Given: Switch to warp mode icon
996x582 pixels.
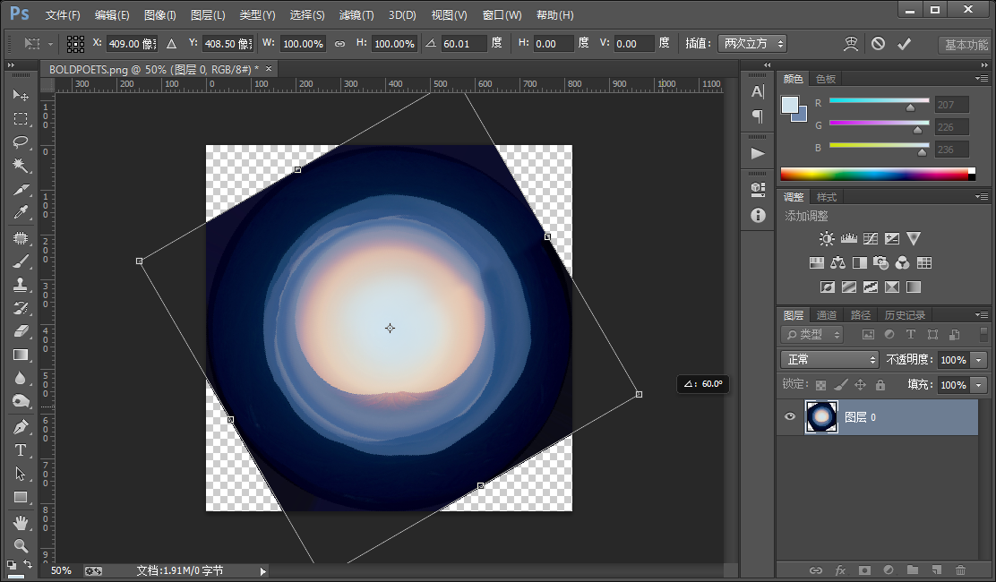Looking at the screenshot, I should click(851, 44).
